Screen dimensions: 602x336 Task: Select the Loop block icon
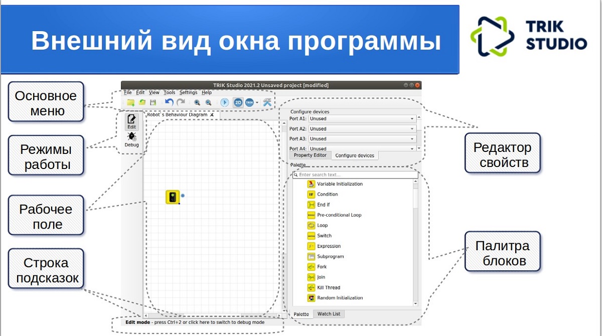(x=311, y=226)
